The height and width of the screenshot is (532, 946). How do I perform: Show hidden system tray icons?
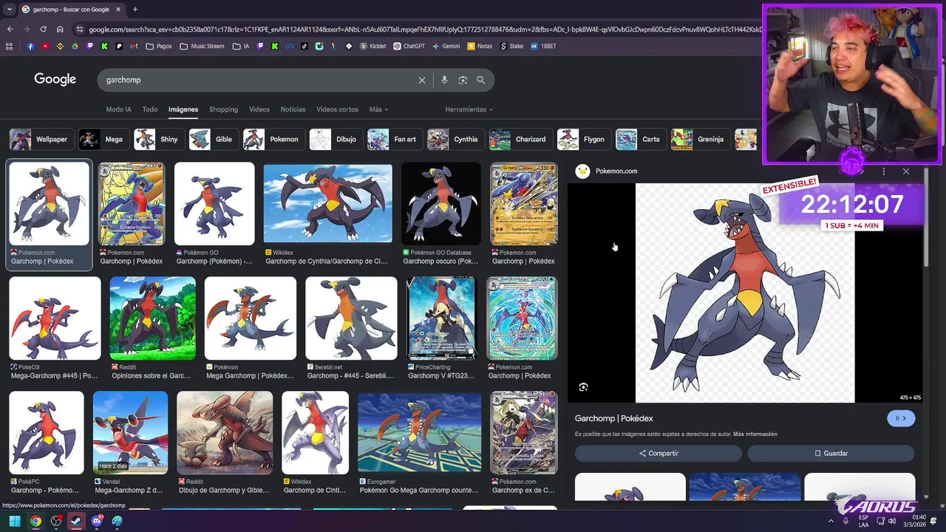(x=831, y=521)
